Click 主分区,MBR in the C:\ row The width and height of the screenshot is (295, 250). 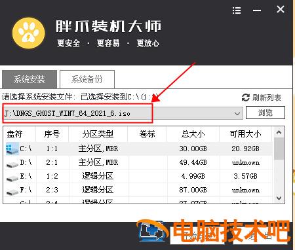click(x=98, y=149)
